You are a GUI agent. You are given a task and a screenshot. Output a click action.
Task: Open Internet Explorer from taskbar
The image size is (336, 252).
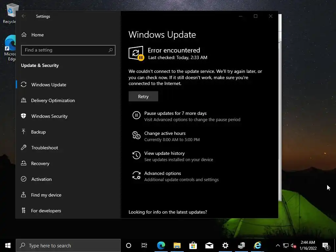pyautogui.click(x=257, y=245)
